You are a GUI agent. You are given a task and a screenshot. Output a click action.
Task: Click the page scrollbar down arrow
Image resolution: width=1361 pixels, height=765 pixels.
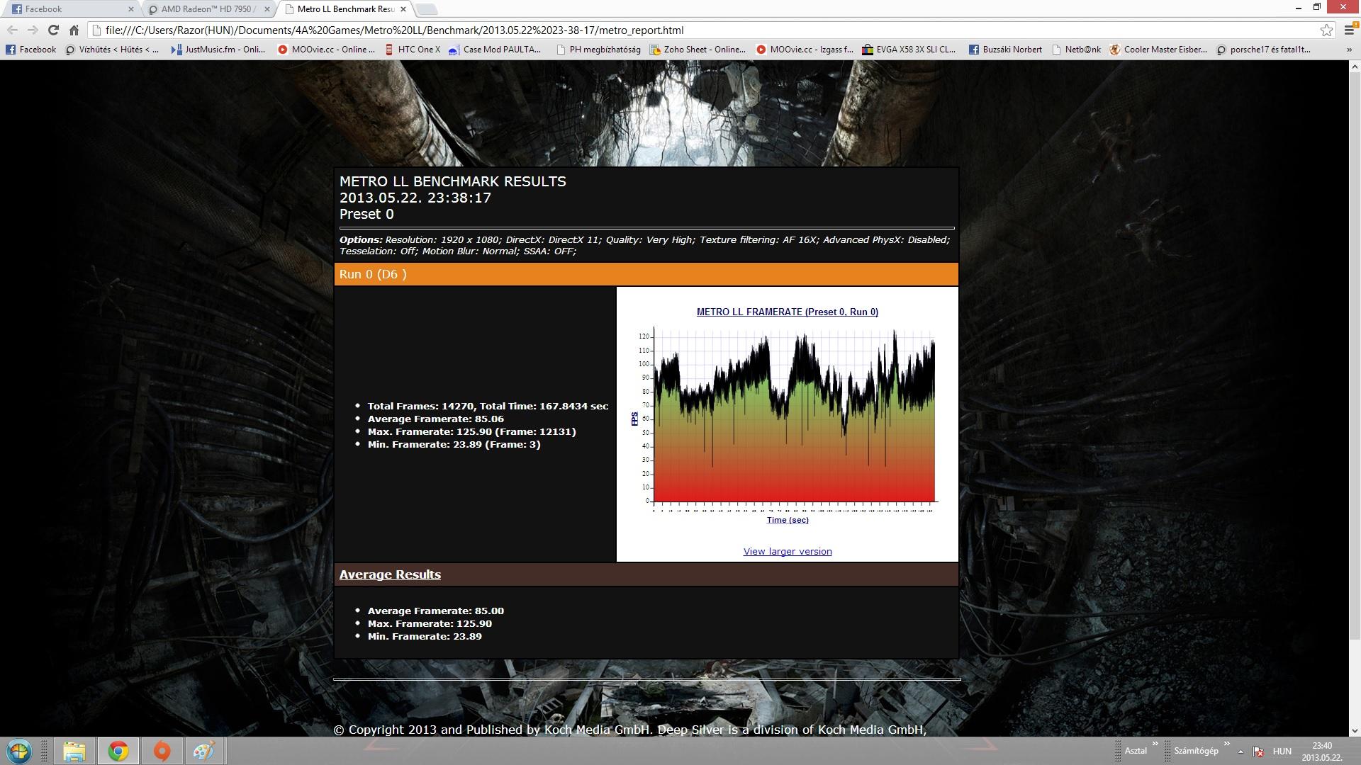[x=1355, y=730]
